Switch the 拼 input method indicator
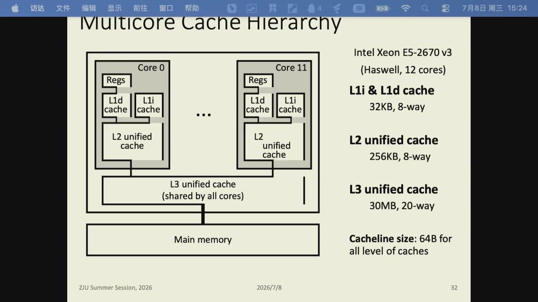538x302 pixels. 359,8
